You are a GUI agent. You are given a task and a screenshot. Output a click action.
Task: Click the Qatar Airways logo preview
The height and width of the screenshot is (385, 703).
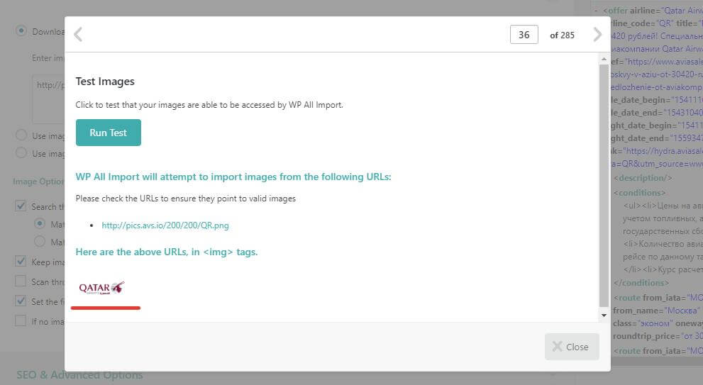pos(101,288)
